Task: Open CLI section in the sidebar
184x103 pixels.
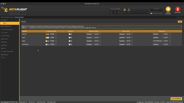Action: coord(9,58)
